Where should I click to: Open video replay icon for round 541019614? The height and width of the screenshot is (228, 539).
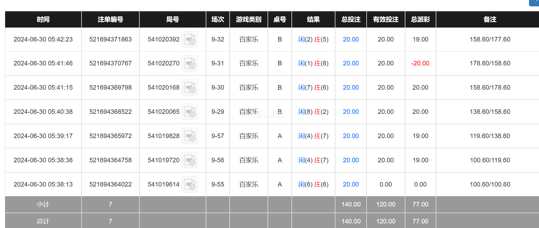[190, 184]
